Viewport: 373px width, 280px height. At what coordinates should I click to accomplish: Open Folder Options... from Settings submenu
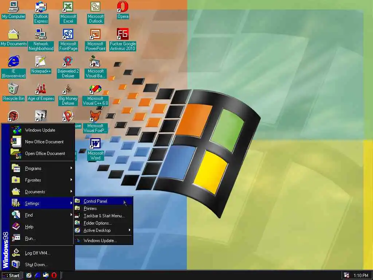103,223
